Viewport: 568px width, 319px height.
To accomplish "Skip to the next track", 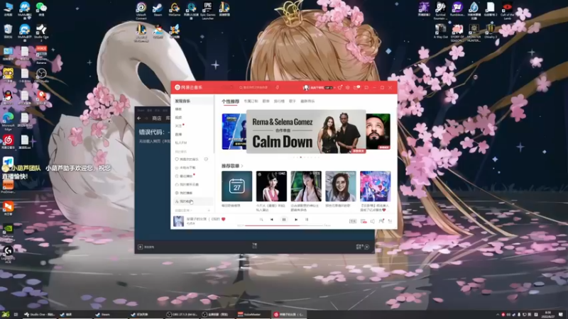I will [x=296, y=220].
